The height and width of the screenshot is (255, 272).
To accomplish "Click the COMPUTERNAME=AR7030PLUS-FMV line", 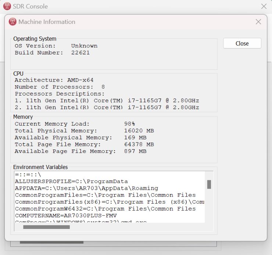I will coord(66,216).
